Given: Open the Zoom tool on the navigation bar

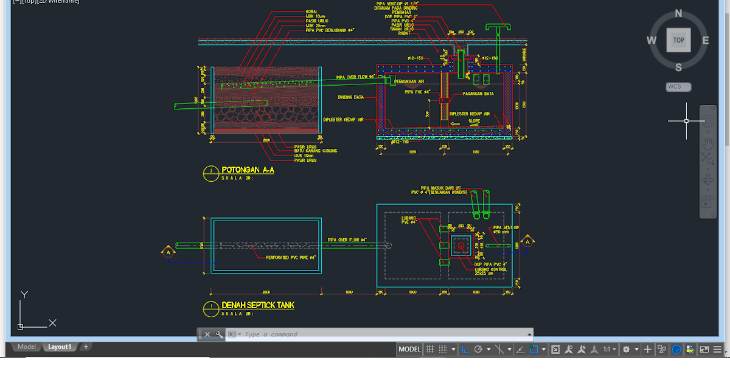Looking at the screenshot, I should point(707,159).
